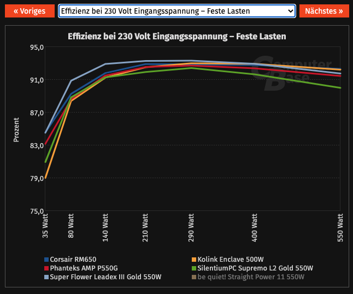Click the orange Kolink Enclave color swatch
353x294 pixels.
pos(194,260)
